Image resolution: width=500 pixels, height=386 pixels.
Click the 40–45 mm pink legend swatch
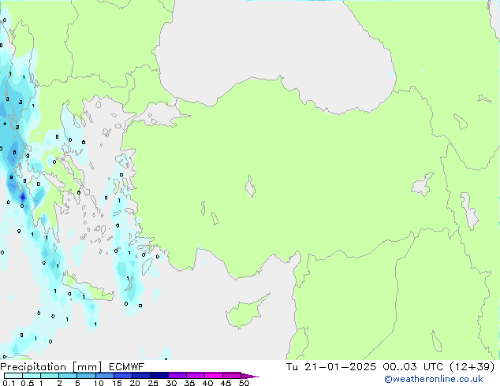[214, 376]
